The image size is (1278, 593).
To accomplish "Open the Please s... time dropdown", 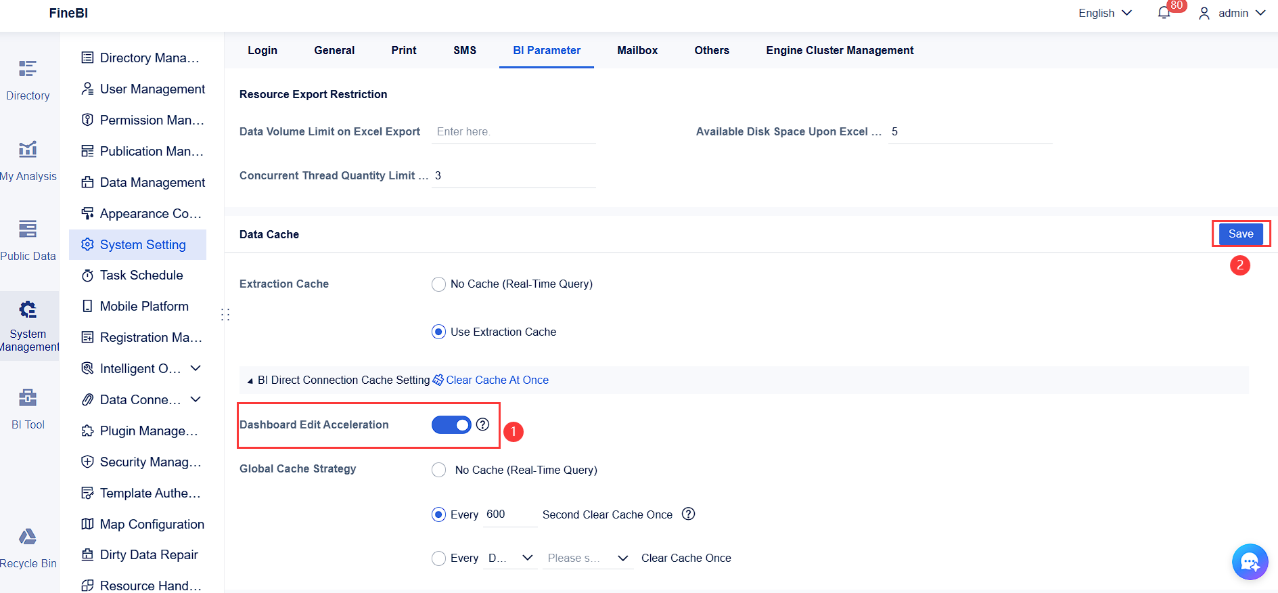I will pyautogui.click(x=589, y=558).
